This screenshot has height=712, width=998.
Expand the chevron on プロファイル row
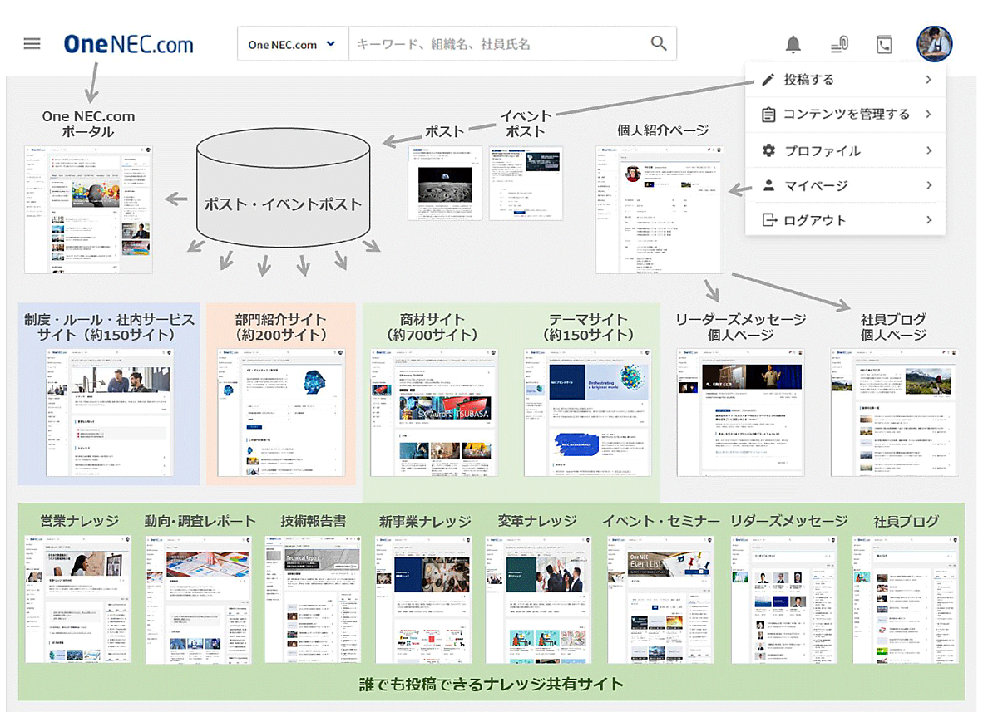coord(928,150)
